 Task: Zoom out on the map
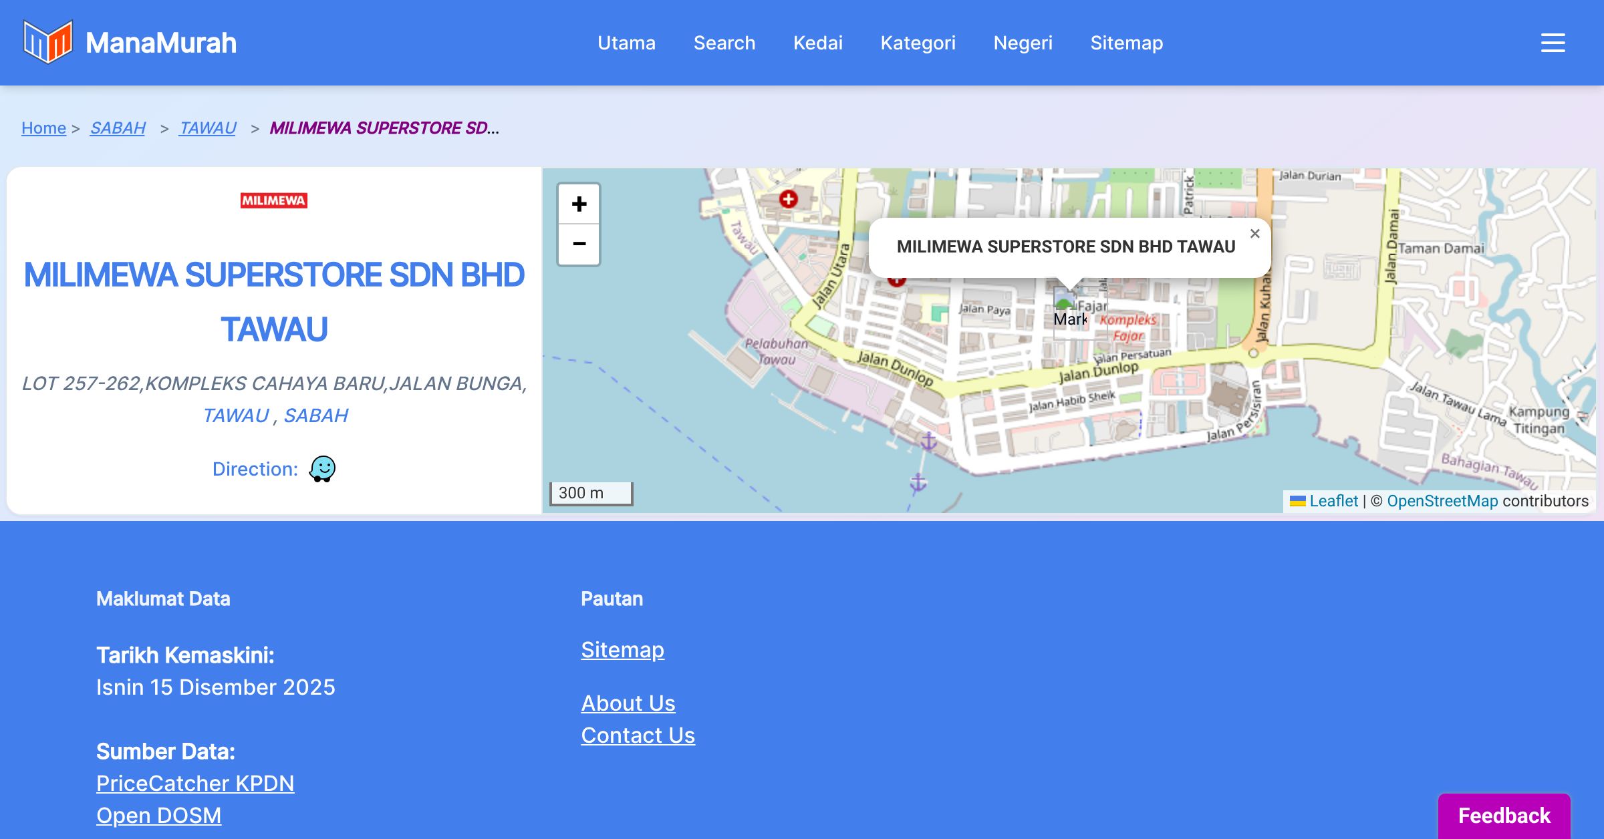[579, 244]
